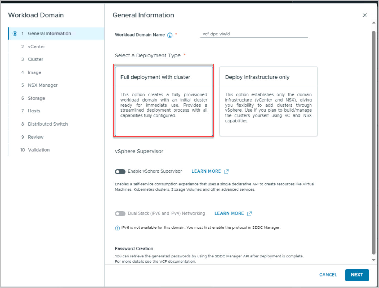
Task: Click the CANCEL button
Action: (x=328, y=275)
